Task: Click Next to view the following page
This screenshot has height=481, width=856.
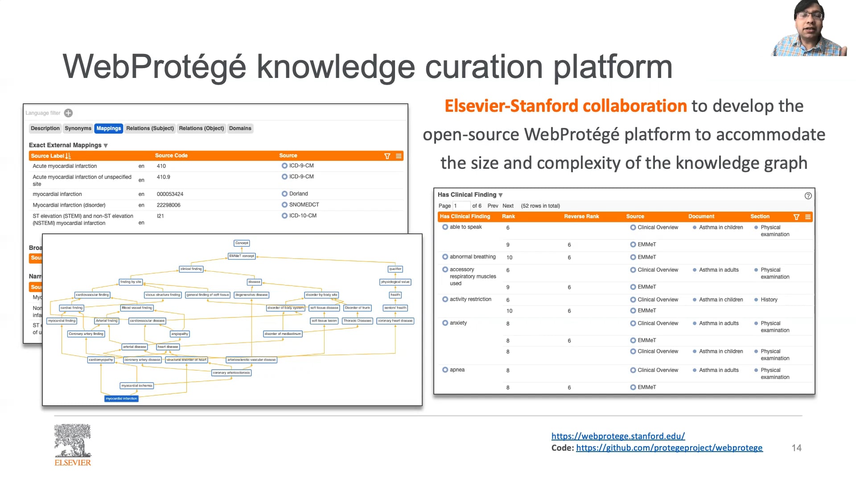Action: [508, 206]
